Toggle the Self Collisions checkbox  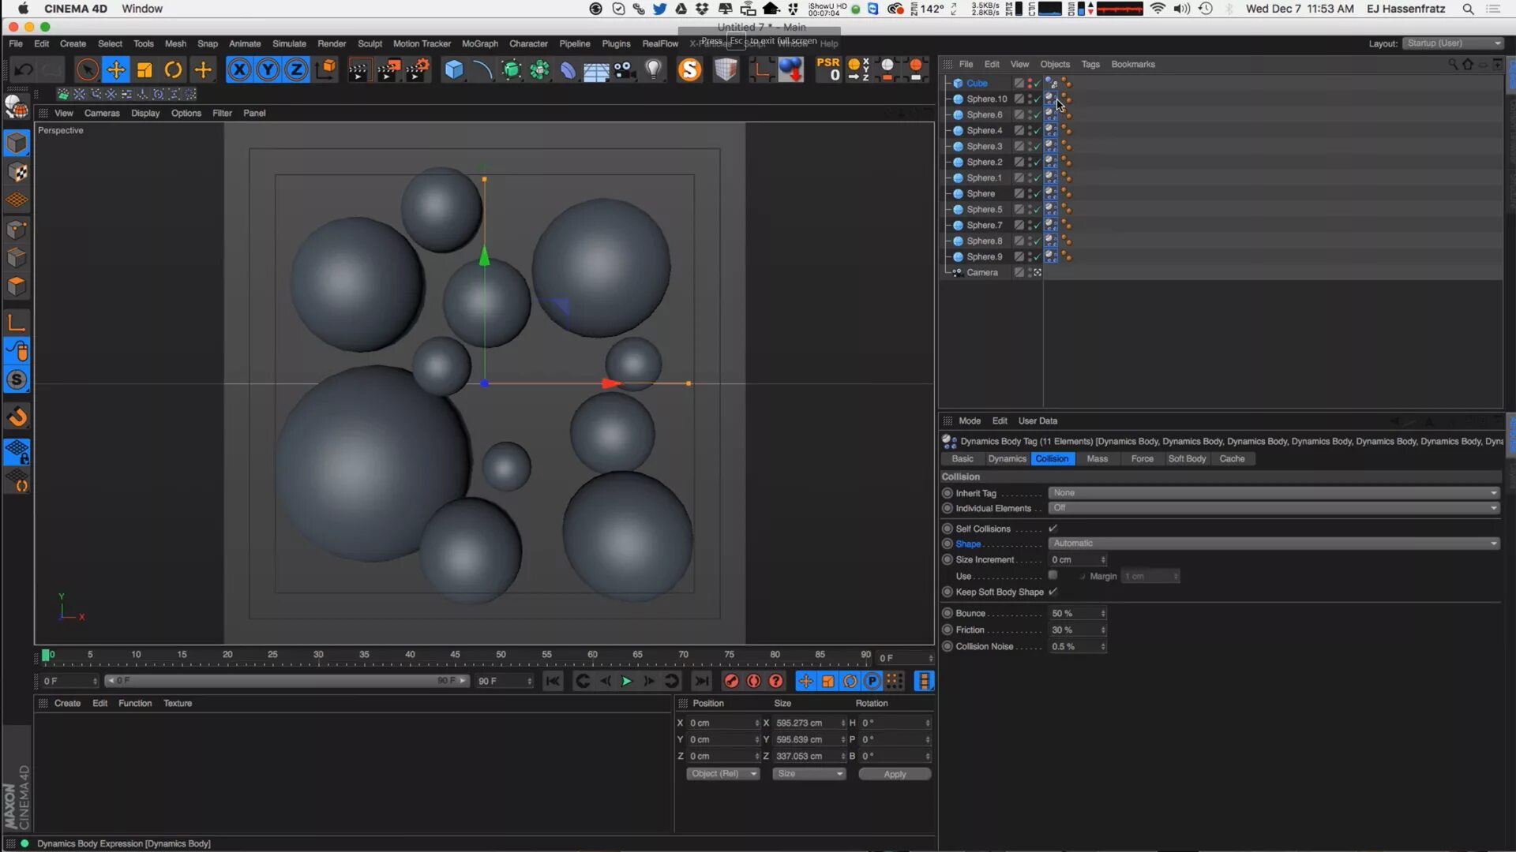1053,529
